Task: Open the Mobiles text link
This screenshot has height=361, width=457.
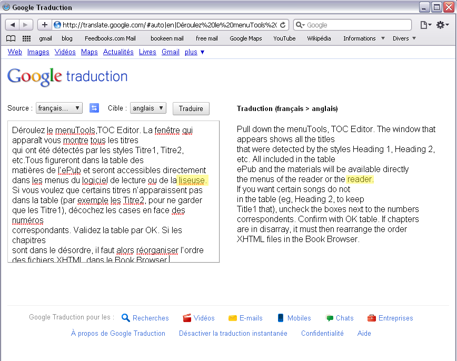Action: pyautogui.click(x=299, y=318)
